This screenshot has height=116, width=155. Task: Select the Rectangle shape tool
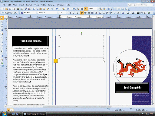click(x=2, y=48)
